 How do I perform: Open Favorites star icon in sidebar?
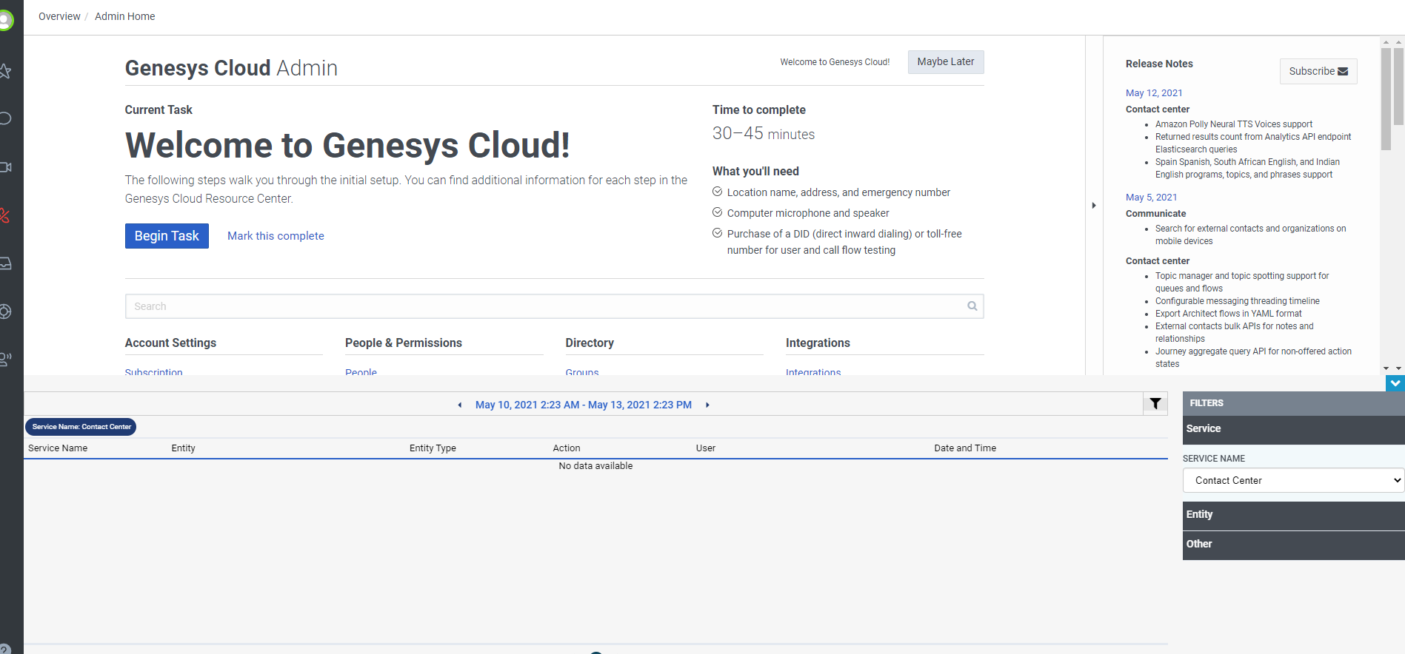pyautogui.click(x=4, y=71)
